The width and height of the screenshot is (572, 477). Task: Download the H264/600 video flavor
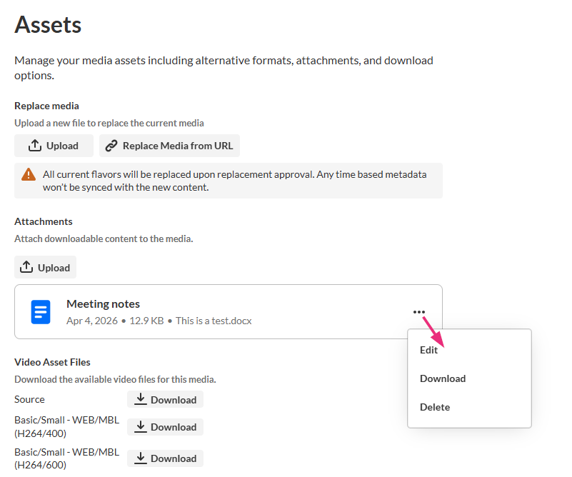(x=165, y=458)
